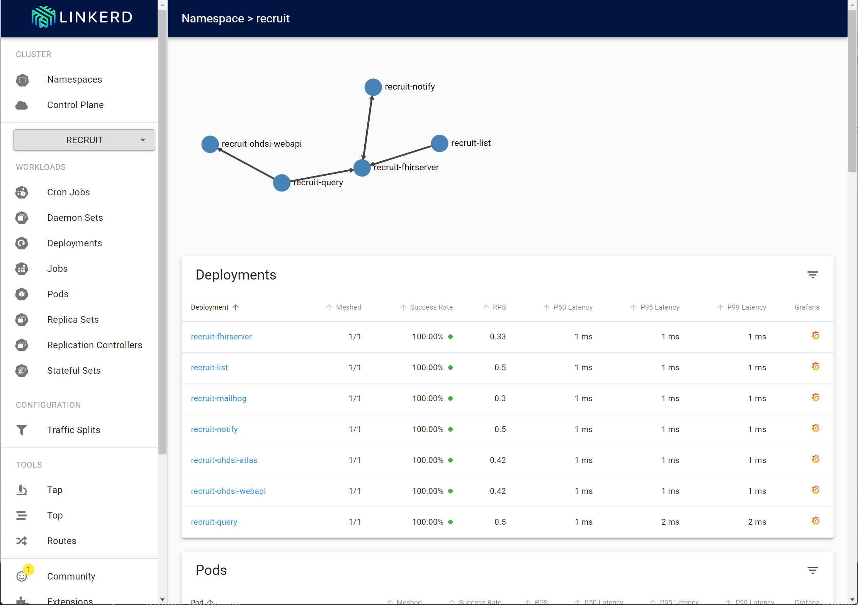
Task: Open Grafana dashboard for recruit-query
Action: (816, 521)
